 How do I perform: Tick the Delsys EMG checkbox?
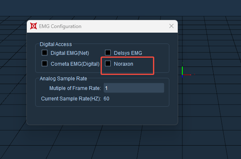click(108, 53)
